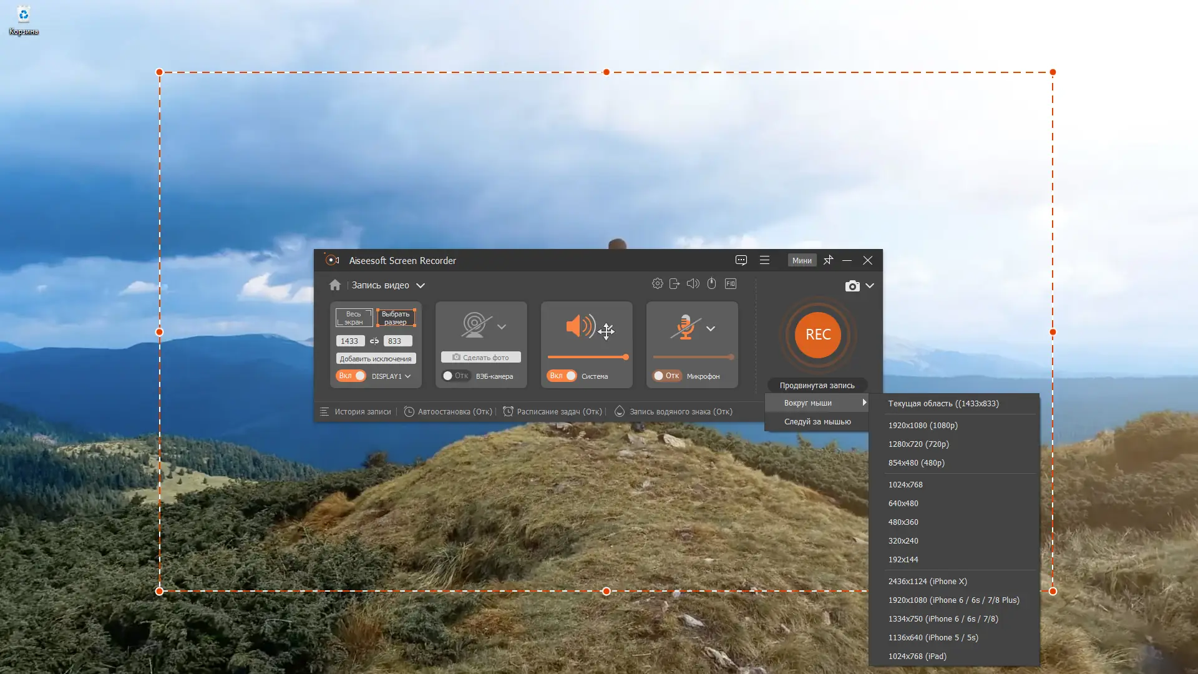The height and width of the screenshot is (674, 1198).
Task: Pin the recorder window with pin icon
Action: (828, 260)
